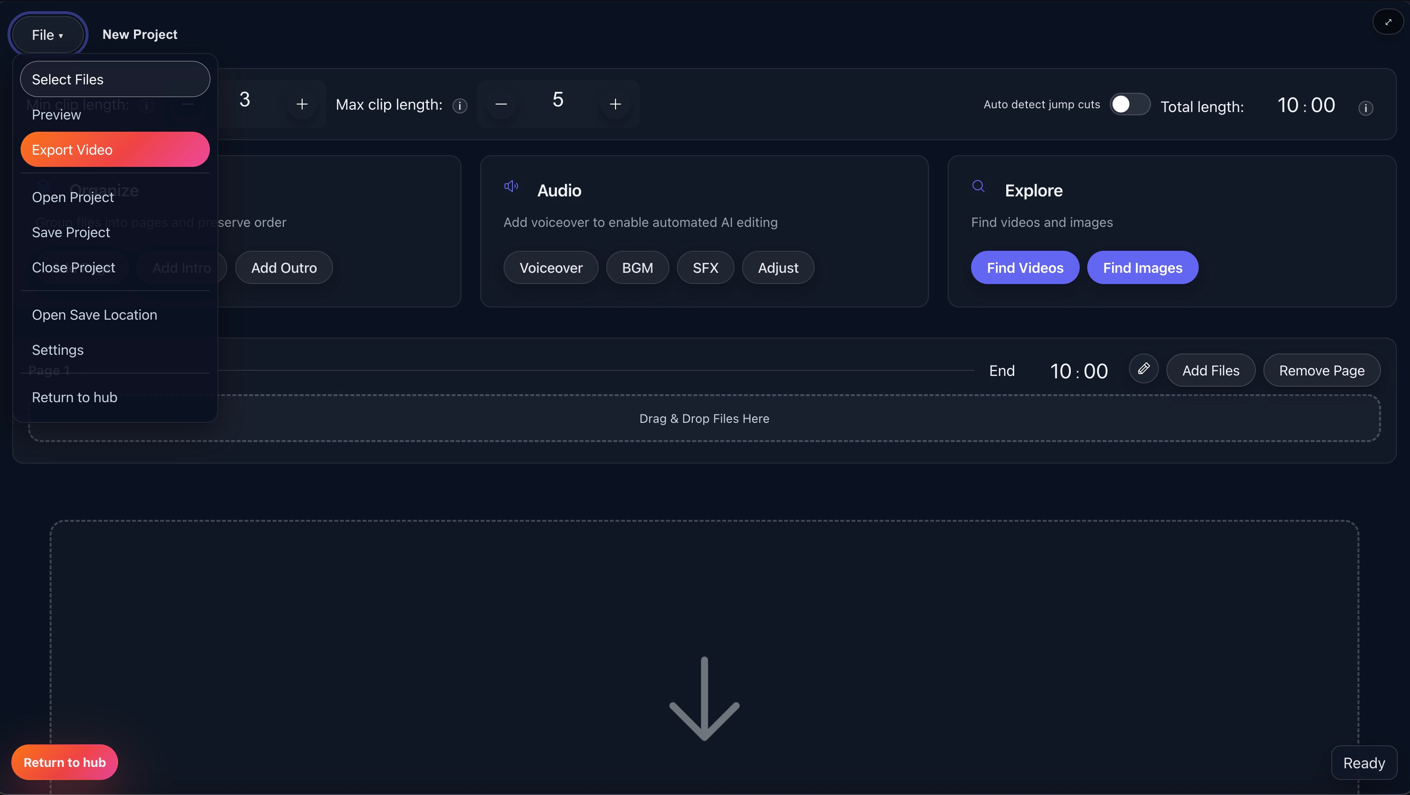Click the Drag and Drop Files area

704,418
